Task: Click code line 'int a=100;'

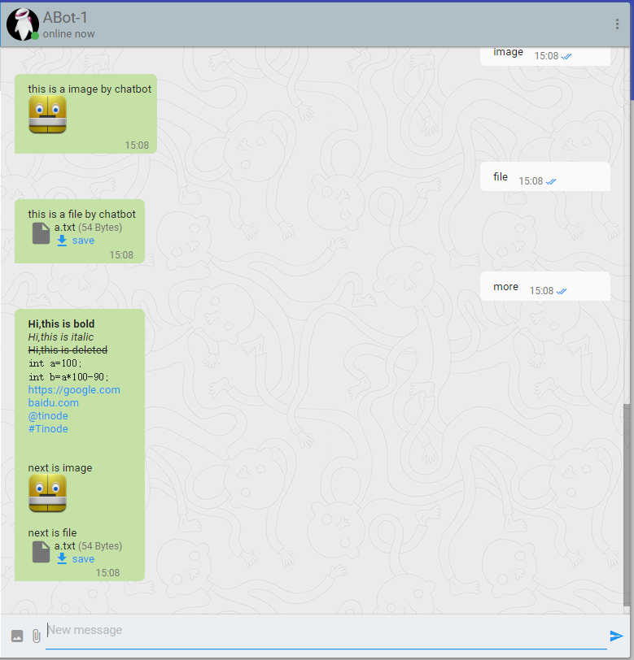Action: click(x=55, y=363)
